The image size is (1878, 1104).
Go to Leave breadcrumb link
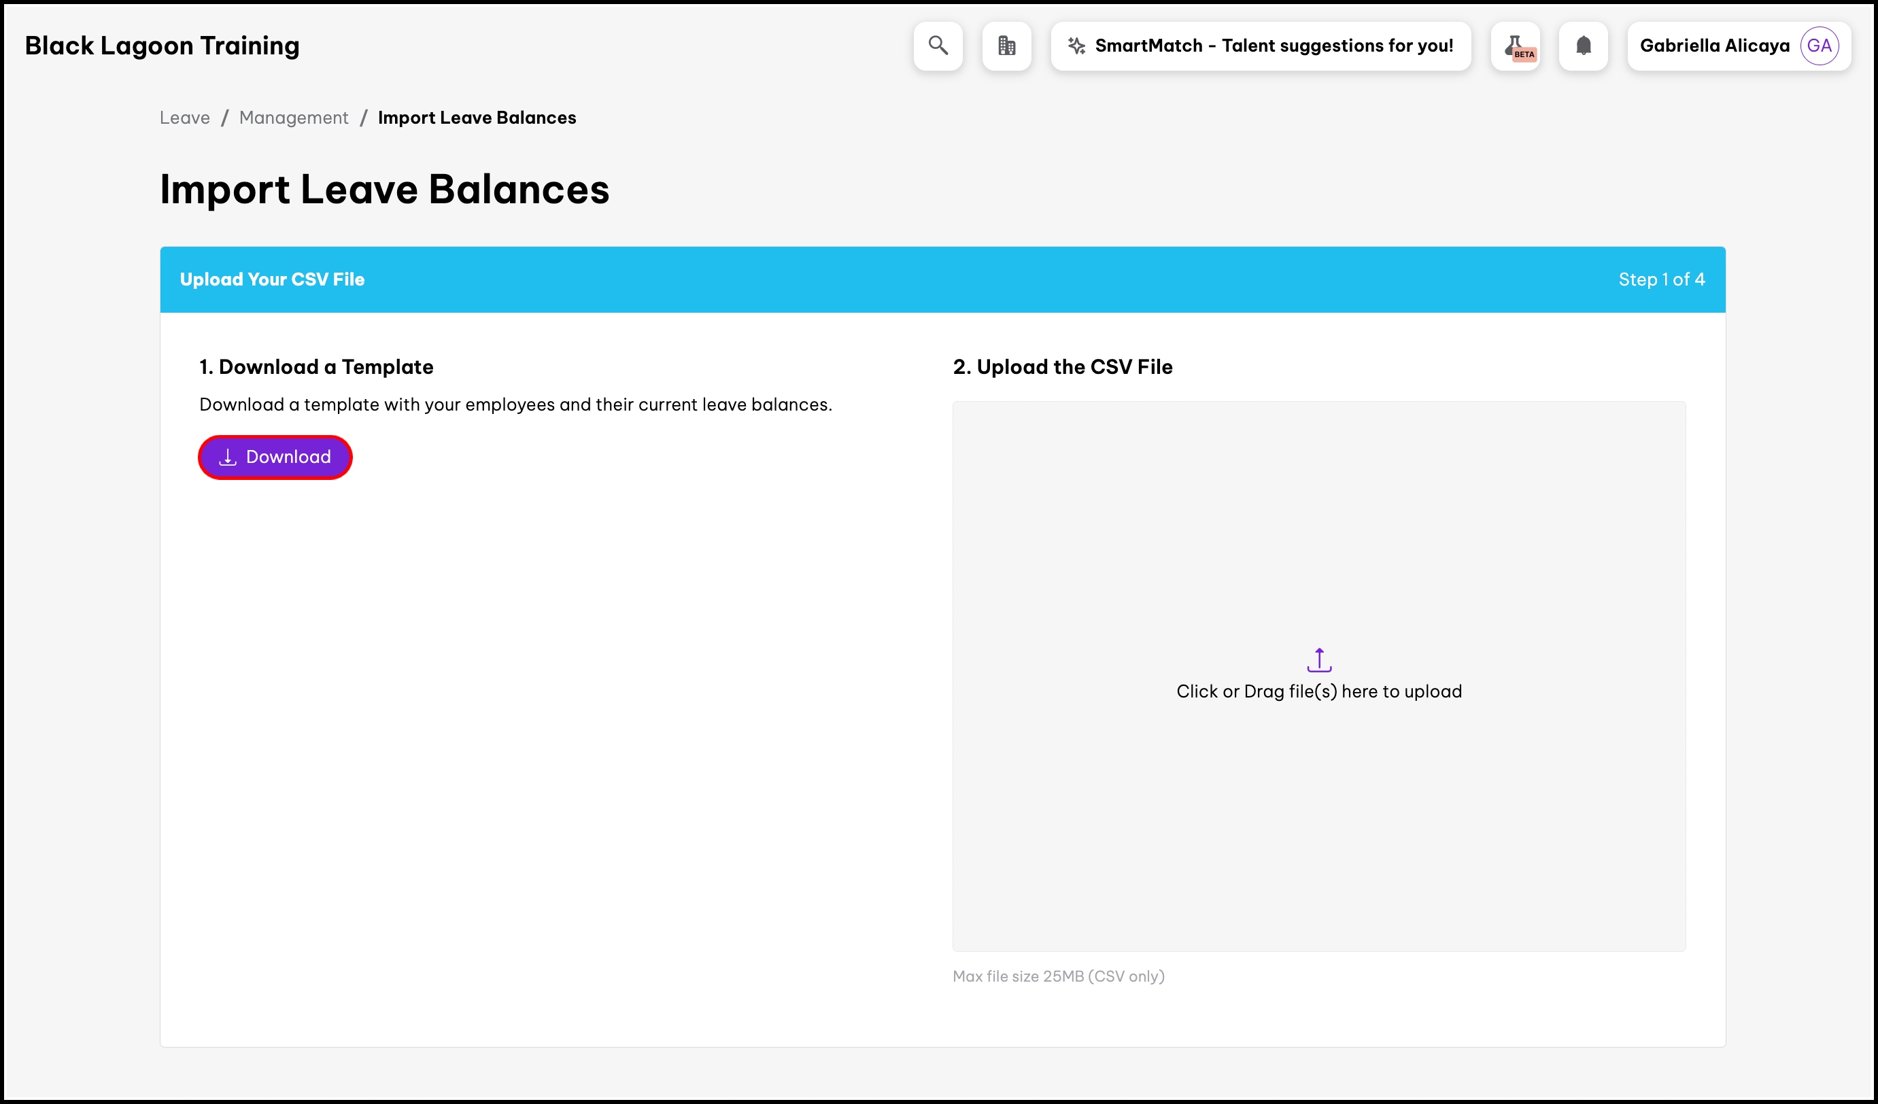pos(184,118)
